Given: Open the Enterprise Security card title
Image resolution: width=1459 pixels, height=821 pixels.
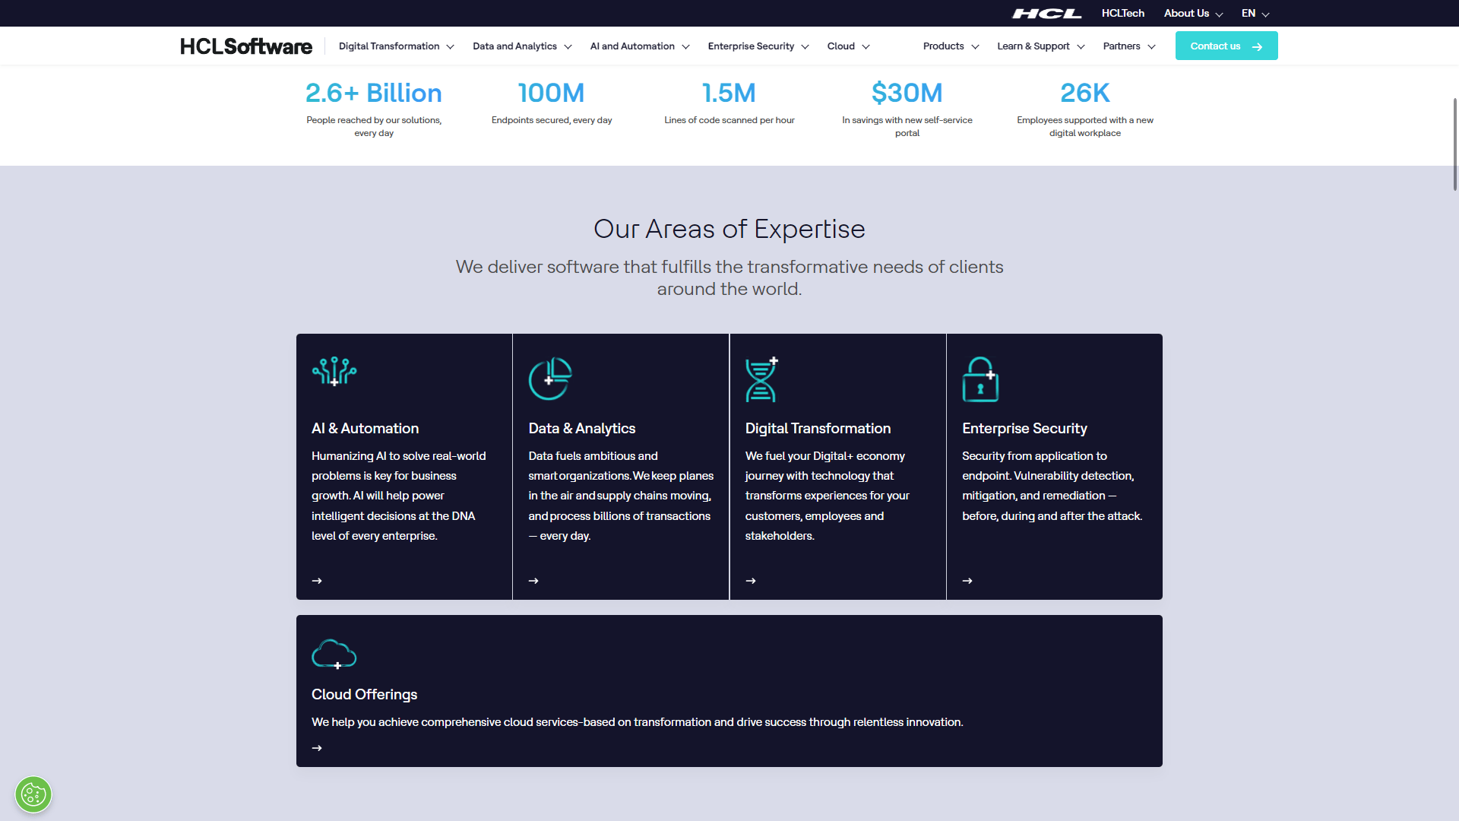Looking at the screenshot, I should (x=1024, y=429).
